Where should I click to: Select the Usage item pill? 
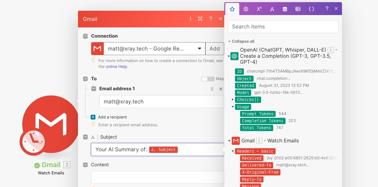coord(243,107)
